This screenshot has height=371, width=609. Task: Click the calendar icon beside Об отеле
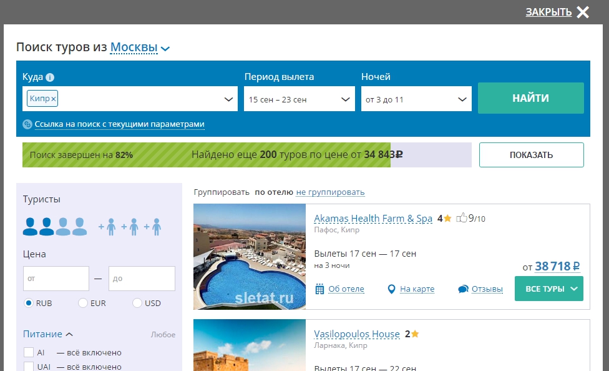coord(320,289)
